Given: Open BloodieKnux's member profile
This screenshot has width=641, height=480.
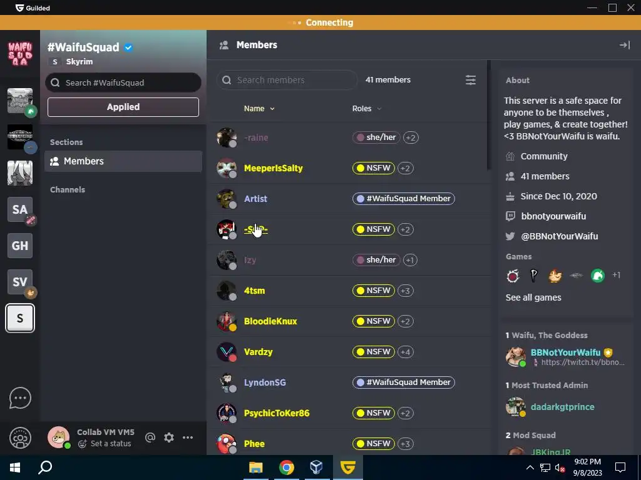Looking at the screenshot, I should (x=270, y=321).
